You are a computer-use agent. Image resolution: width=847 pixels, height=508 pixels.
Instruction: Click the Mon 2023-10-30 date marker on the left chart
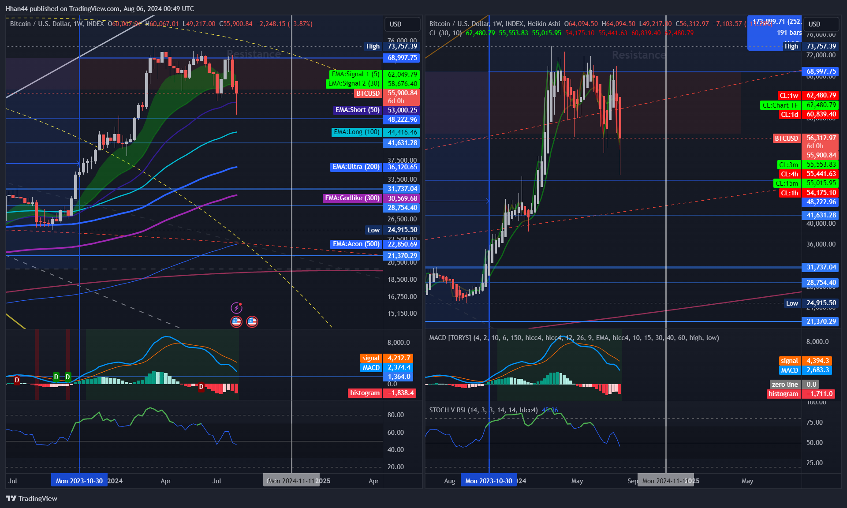click(79, 481)
